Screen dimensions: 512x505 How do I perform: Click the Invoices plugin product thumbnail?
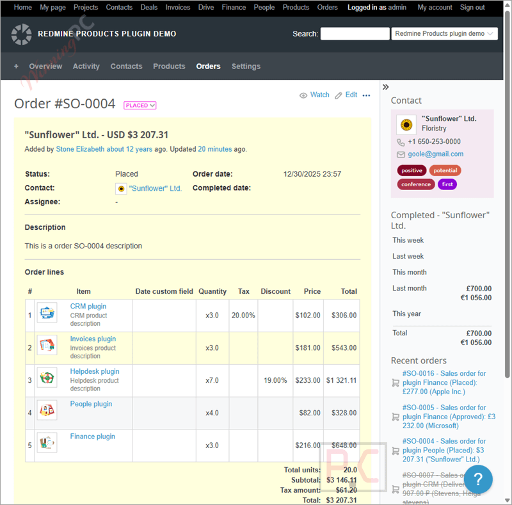(x=47, y=345)
